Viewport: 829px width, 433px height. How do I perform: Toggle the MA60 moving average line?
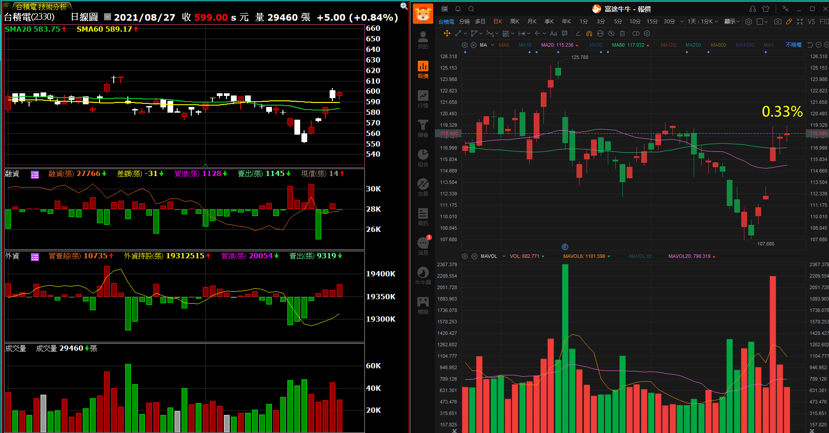pos(630,45)
